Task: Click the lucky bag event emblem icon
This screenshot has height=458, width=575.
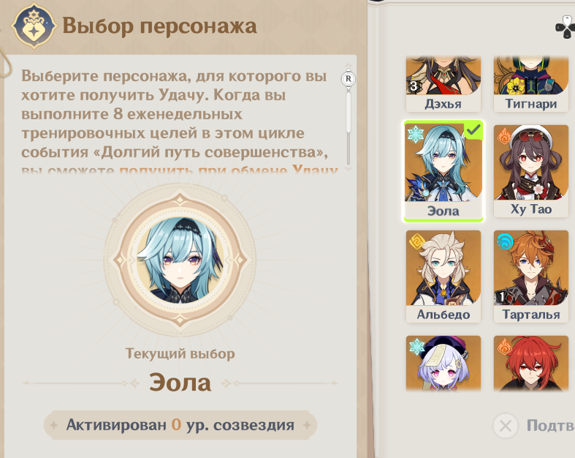Action: [x=34, y=26]
